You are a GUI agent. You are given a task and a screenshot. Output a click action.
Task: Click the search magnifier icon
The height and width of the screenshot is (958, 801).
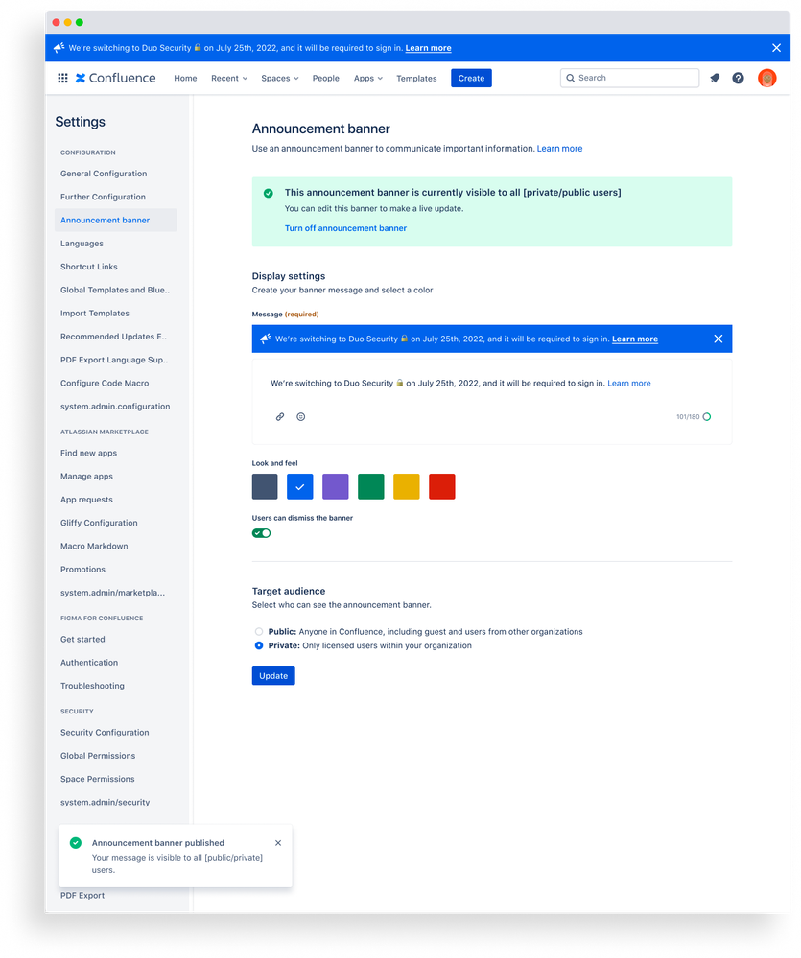click(571, 78)
